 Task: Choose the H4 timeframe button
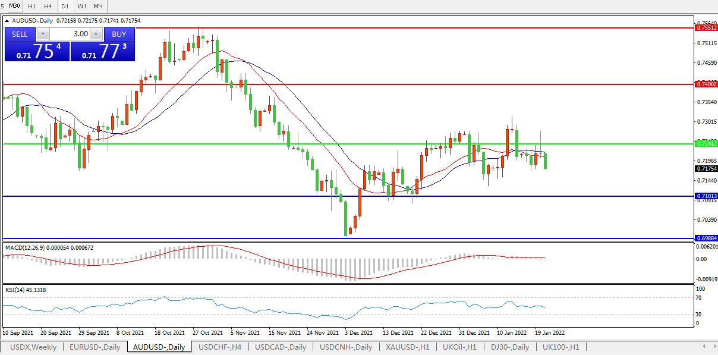tap(48, 6)
